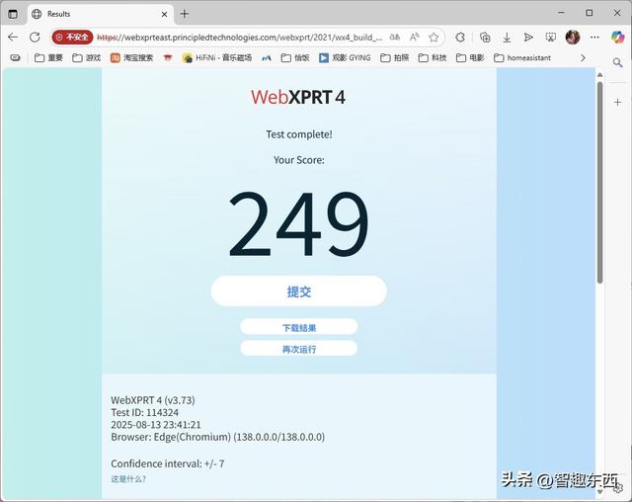The height and width of the screenshot is (502, 632).
Task: Reload the WebXPRT results page
Action: (36, 38)
